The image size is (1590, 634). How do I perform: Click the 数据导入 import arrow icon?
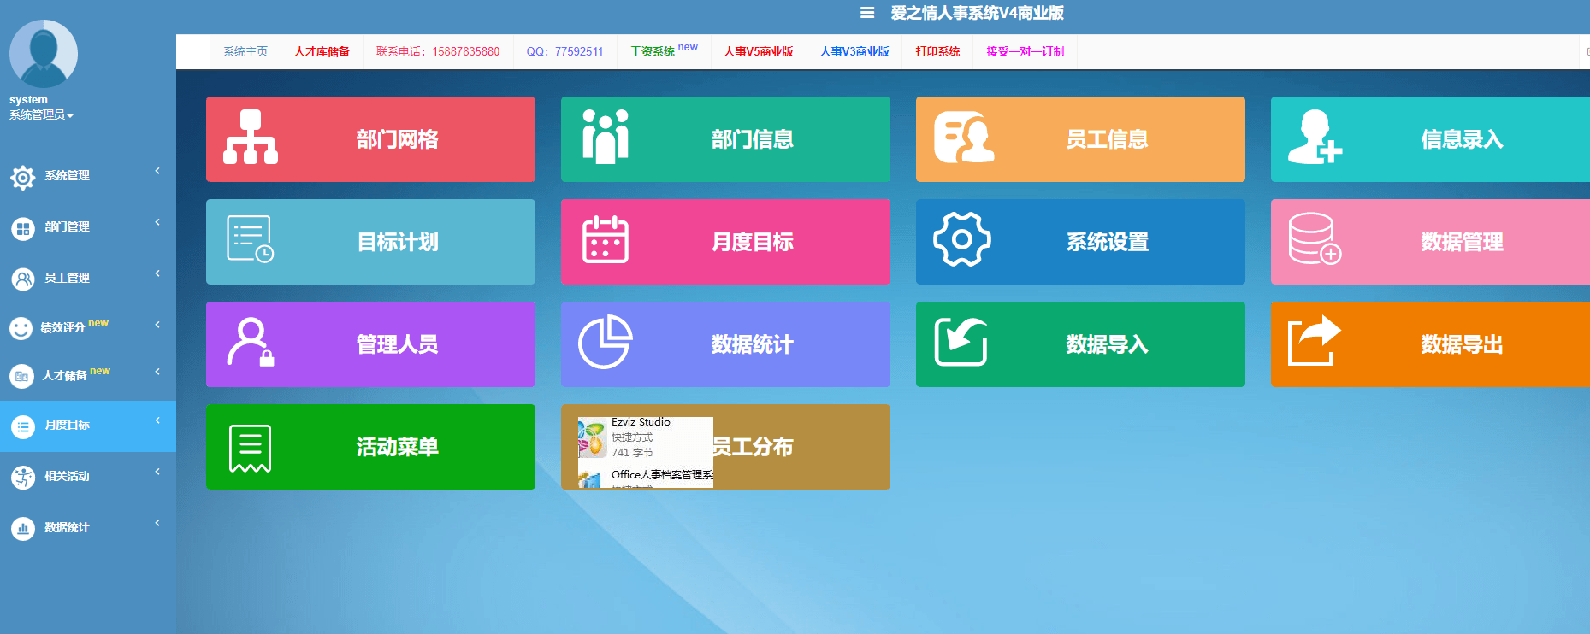coord(961,342)
